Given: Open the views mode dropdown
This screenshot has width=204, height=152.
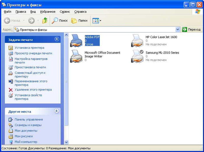Looking at the screenshot, I should coord(97,21).
